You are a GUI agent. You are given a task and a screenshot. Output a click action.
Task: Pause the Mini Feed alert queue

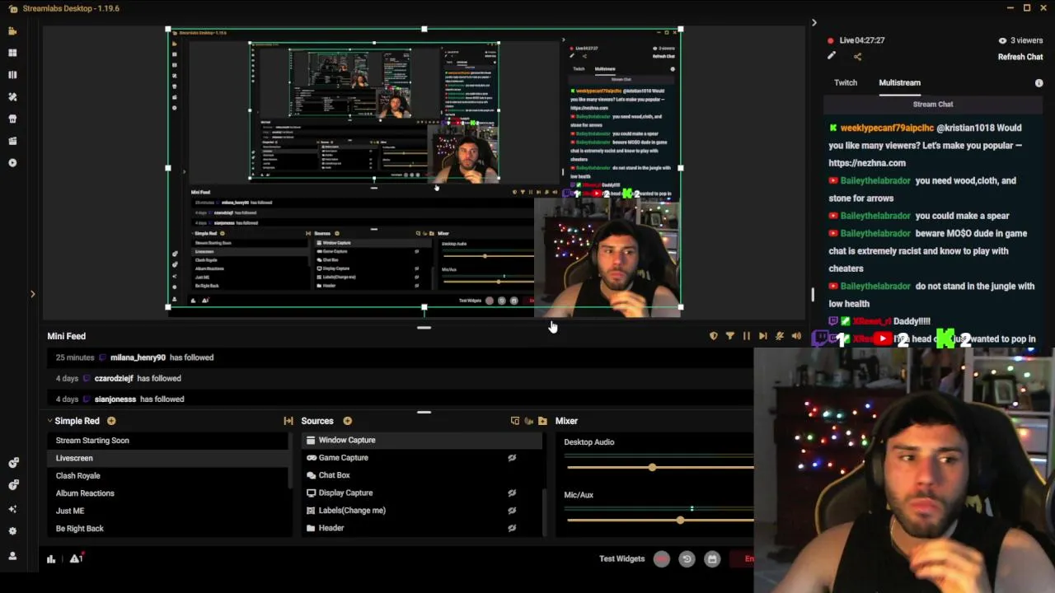coord(747,336)
